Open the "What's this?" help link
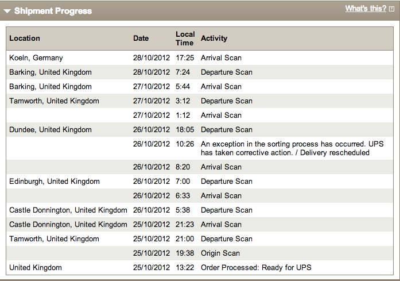The height and width of the screenshot is (281, 400). (366, 9)
